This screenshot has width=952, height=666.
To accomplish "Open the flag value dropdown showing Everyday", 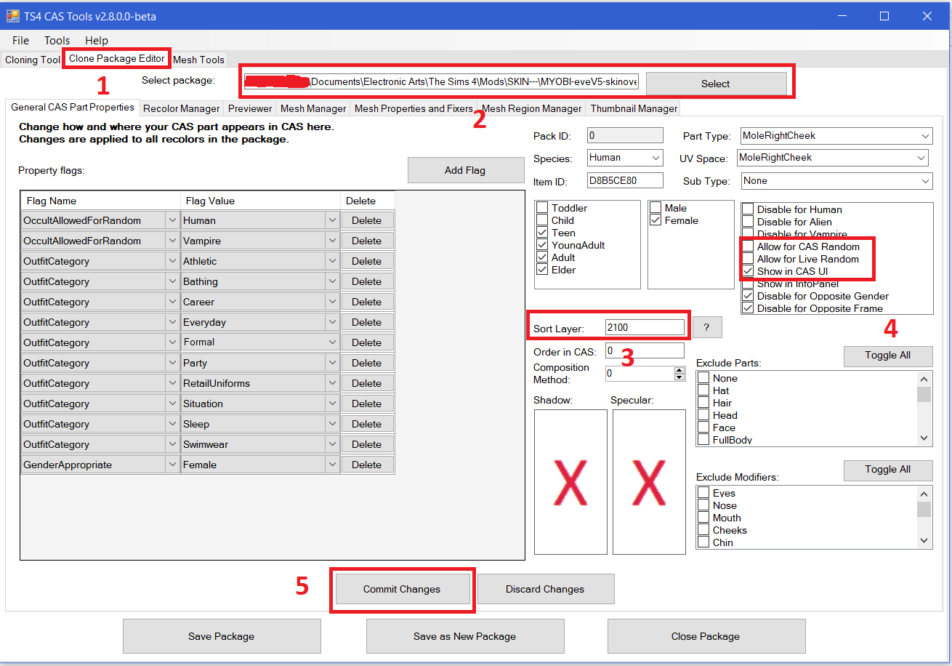I will (x=332, y=322).
